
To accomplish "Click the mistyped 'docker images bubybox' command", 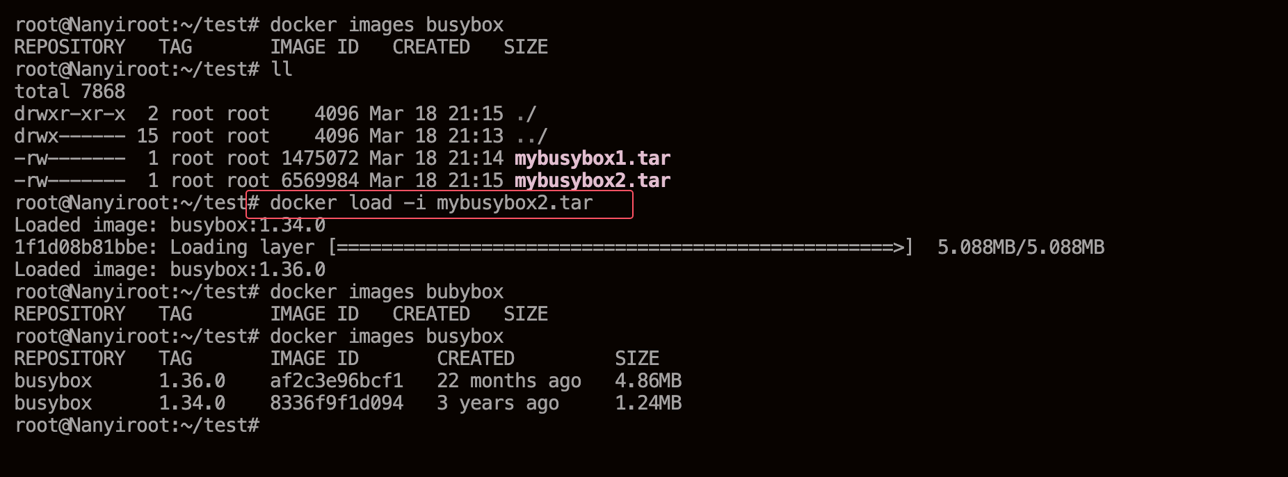I will click(x=387, y=292).
